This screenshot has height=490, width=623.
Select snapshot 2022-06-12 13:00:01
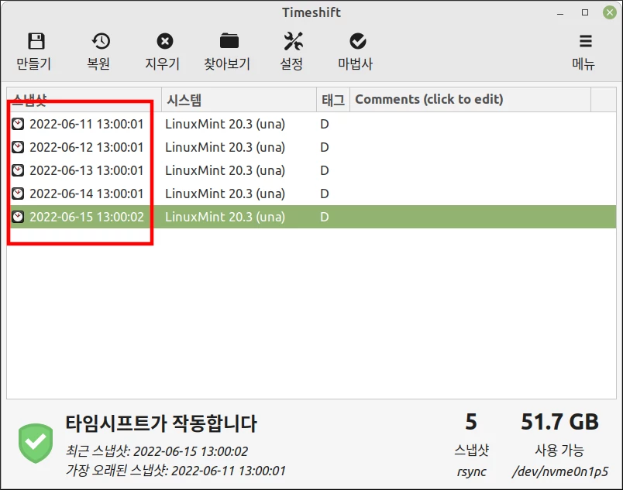87,147
